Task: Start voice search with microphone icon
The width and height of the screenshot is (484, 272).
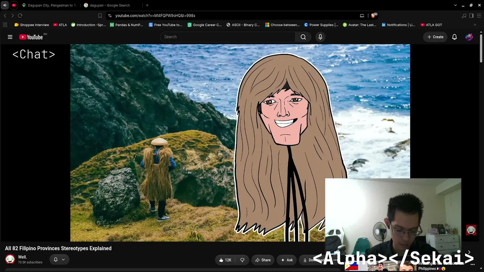Action: pyautogui.click(x=320, y=37)
